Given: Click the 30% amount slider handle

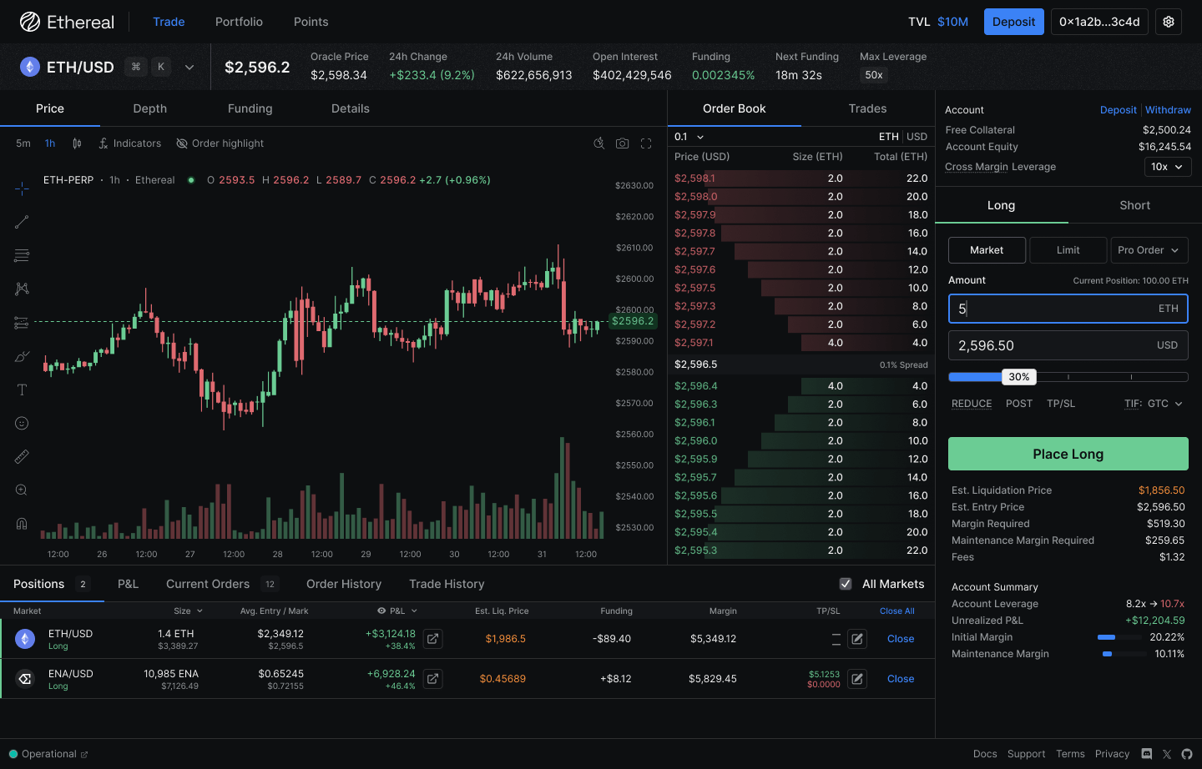Looking at the screenshot, I should 1019,377.
